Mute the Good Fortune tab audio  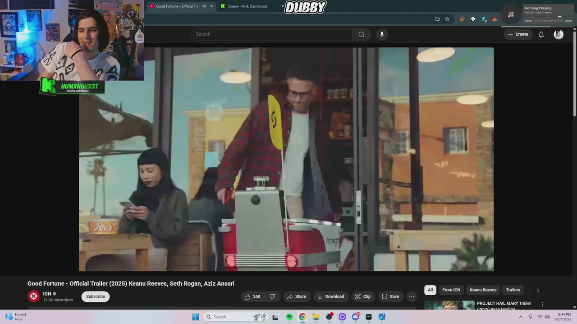pyautogui.click(x=204, y=6)
